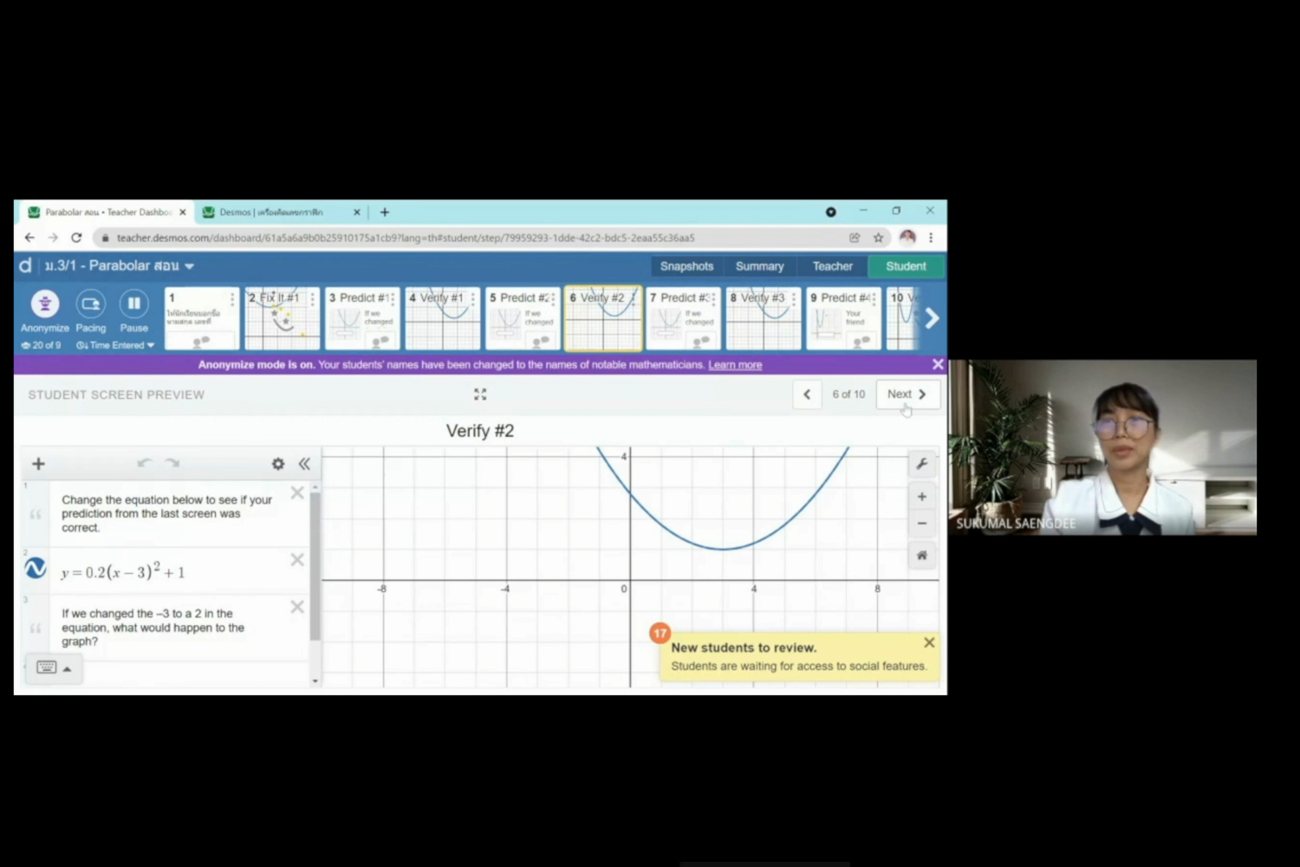Pause the class activity
Viewport: 1300px width, 867px height.
click(133, 304)
